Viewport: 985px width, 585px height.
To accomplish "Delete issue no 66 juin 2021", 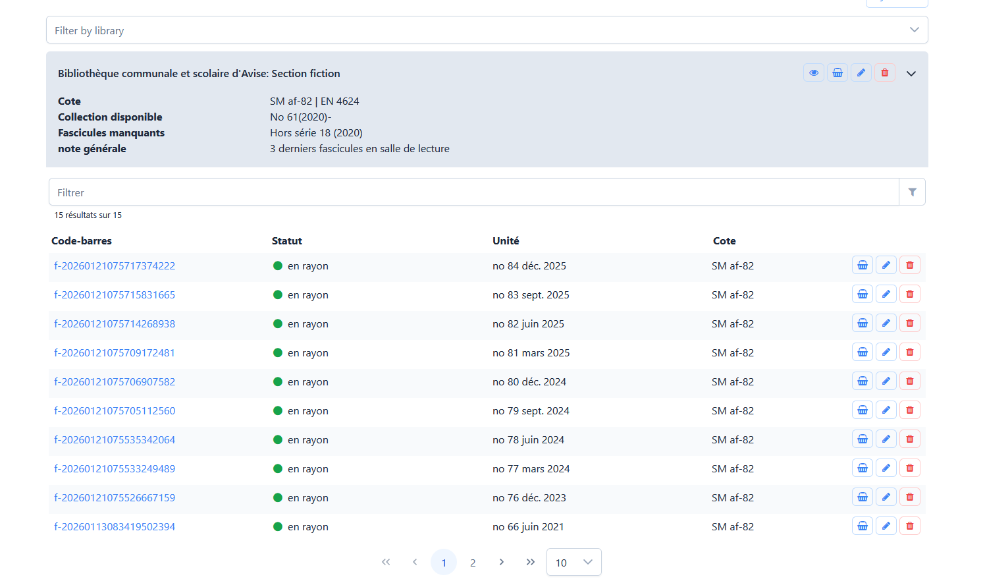I will [910, 526].
